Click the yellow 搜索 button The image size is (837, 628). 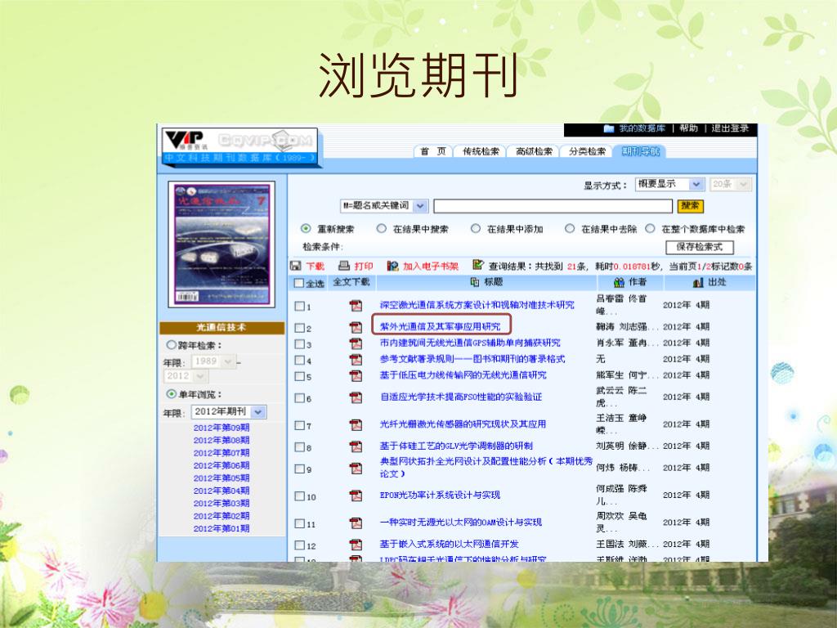[690, 205]
